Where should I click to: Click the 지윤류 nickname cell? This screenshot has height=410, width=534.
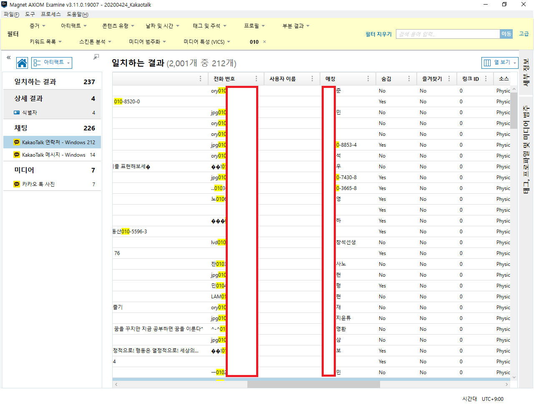pyautogui.click(x=344, y=318)
